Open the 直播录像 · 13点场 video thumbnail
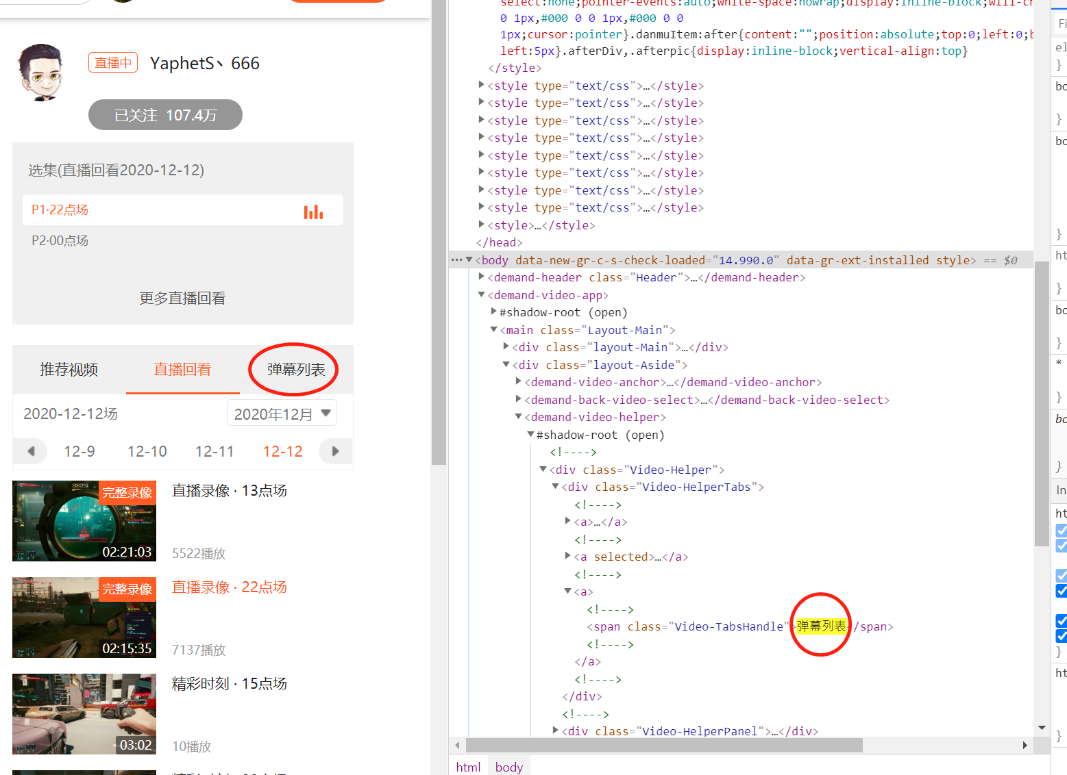The image size is (1067, 775). [x=84, y=521]
